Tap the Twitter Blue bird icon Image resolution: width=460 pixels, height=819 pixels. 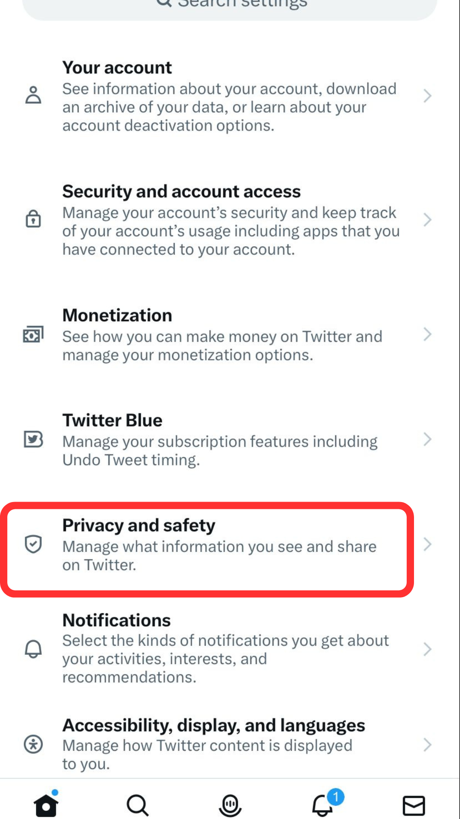pyautogui.click(x=33, y=439)
